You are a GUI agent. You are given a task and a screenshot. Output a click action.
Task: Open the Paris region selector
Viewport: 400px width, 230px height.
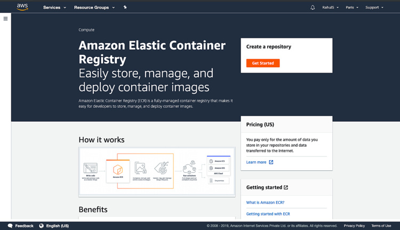coord(351,7)
